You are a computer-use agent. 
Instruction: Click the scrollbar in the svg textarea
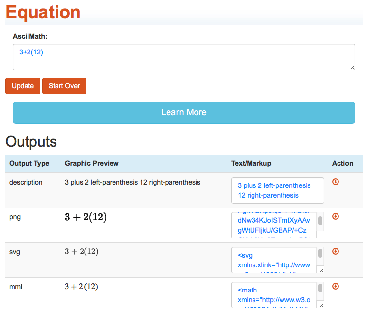(x=320, y=254)
